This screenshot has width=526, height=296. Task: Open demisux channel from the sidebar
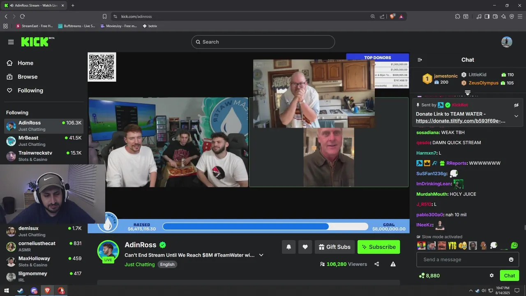44,231
